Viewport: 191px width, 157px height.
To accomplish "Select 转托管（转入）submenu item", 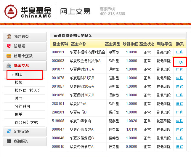I will [27, 91].
